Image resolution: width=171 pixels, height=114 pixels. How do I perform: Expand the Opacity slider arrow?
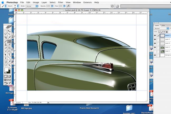(52, 6)
